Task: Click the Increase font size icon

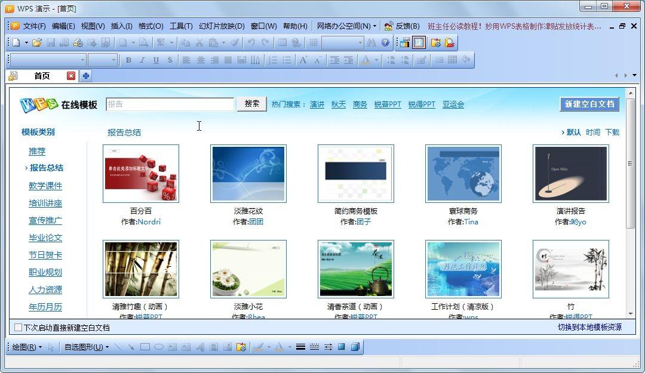Action: pos(303,60)
